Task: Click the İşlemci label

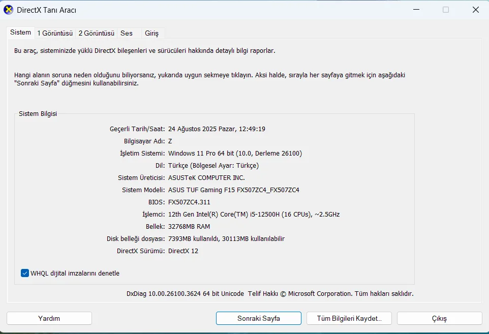Action: pos(154,214)
